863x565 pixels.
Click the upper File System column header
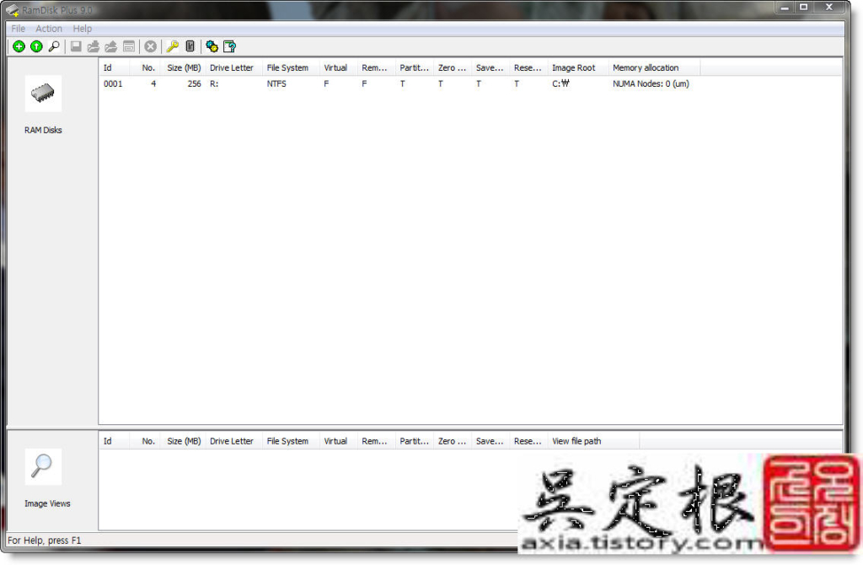tap(291, 67)
